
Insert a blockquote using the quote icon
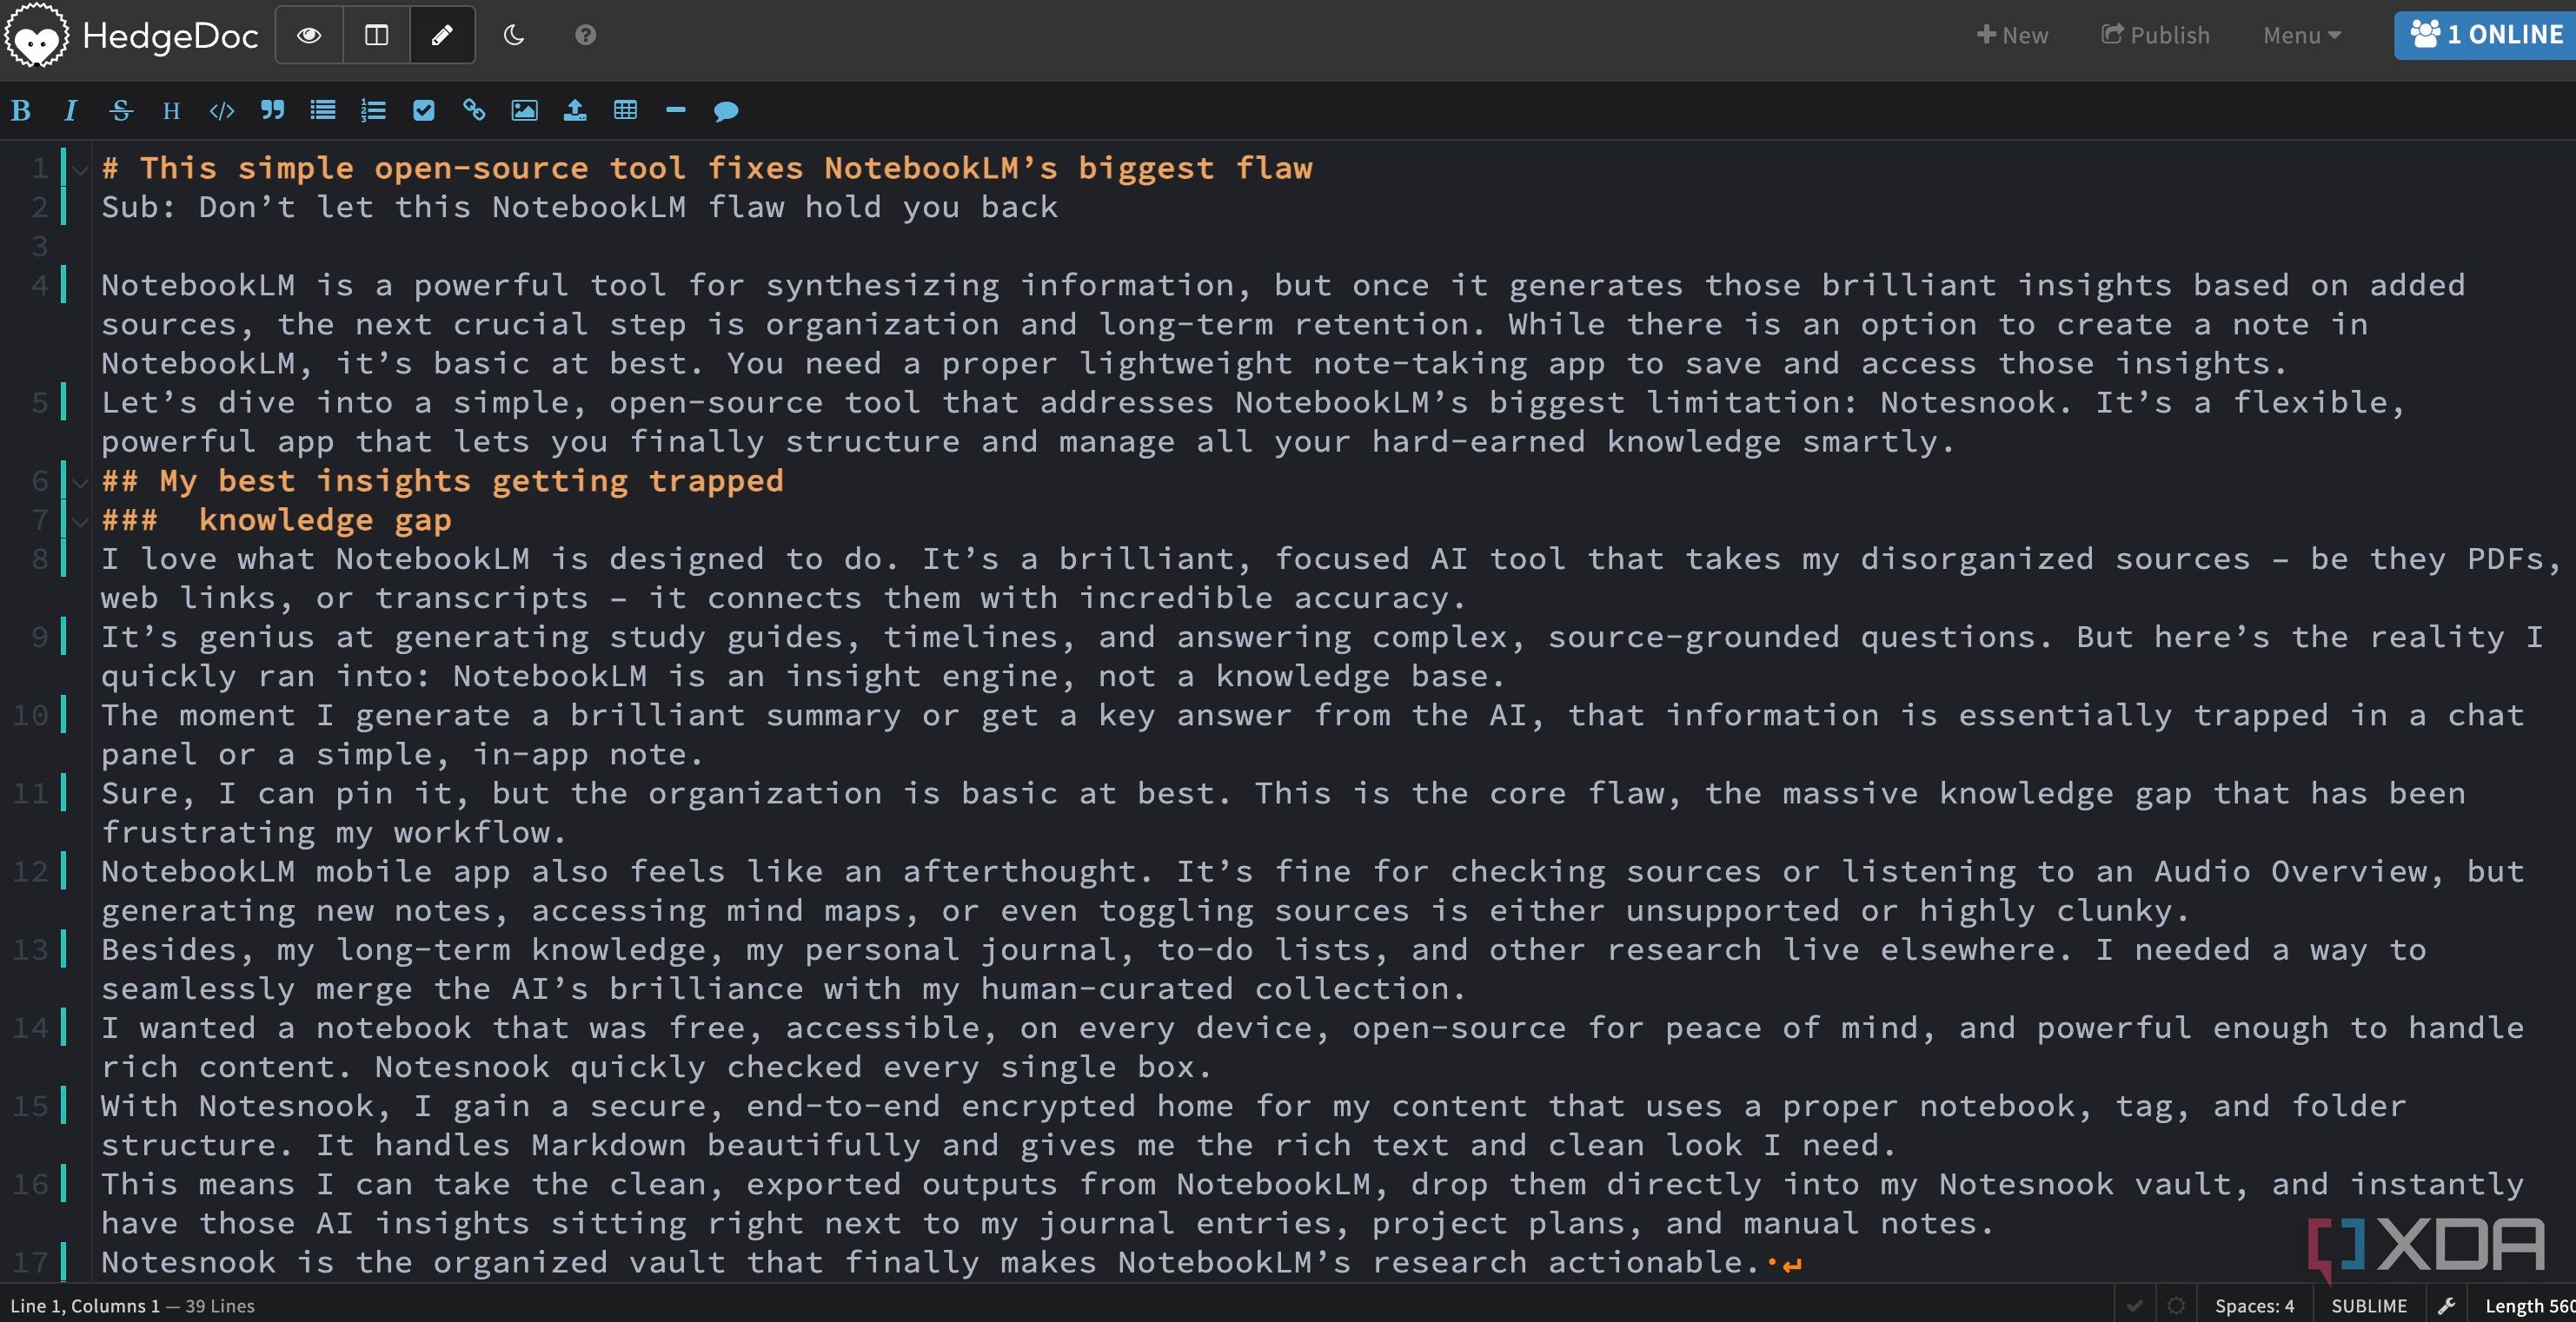click(272, 111)
